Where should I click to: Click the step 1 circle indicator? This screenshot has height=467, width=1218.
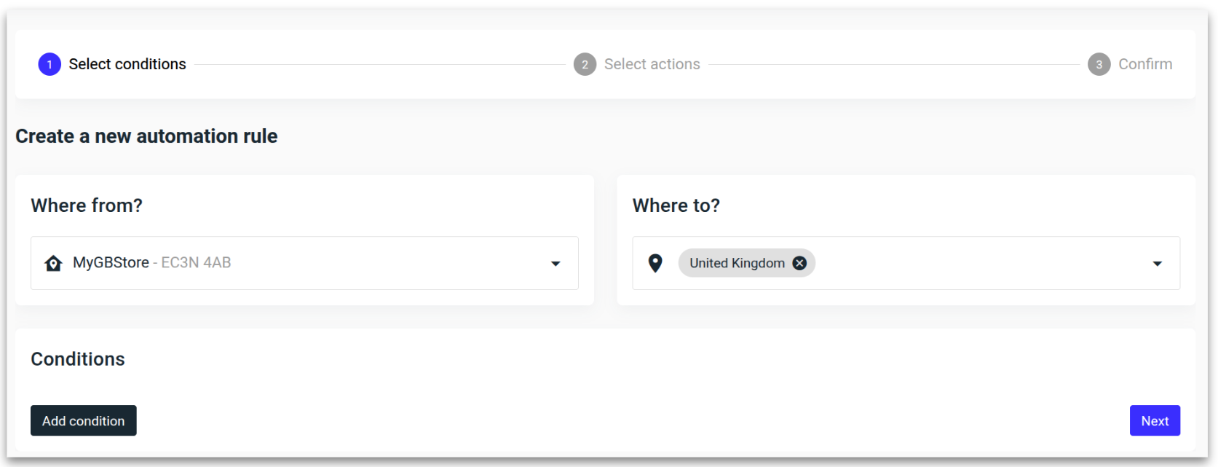tap(49, 64)
